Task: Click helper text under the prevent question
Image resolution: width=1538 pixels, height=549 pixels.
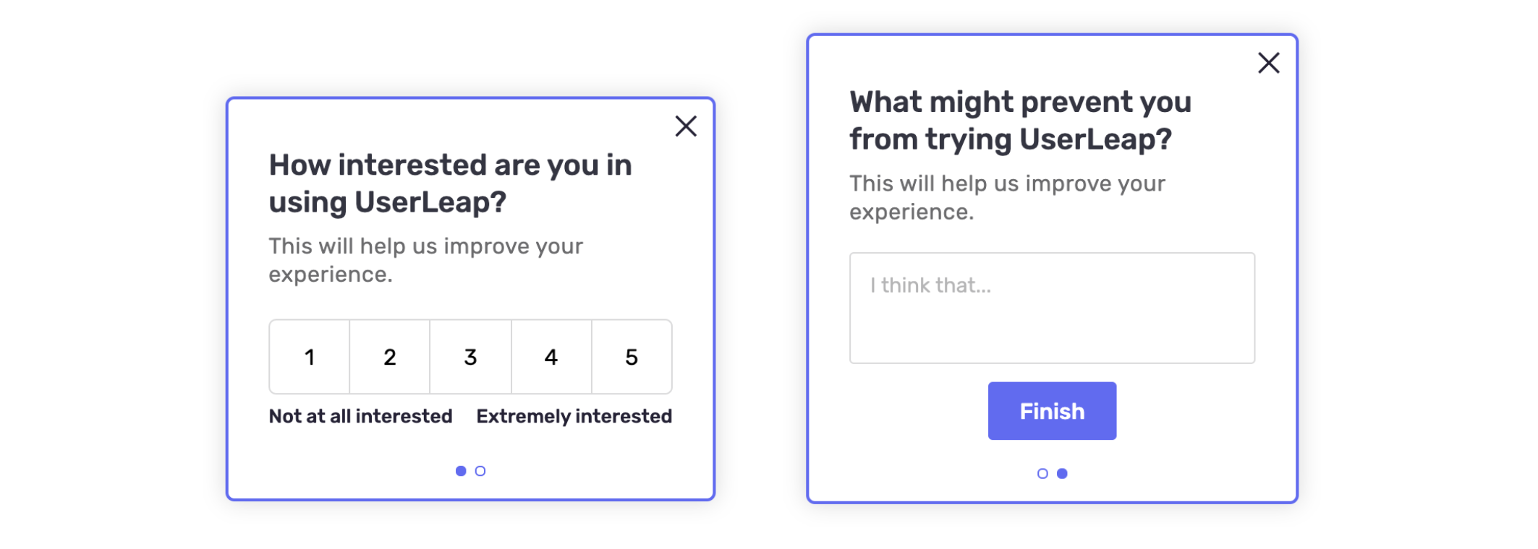Action: pos(1007,197)
